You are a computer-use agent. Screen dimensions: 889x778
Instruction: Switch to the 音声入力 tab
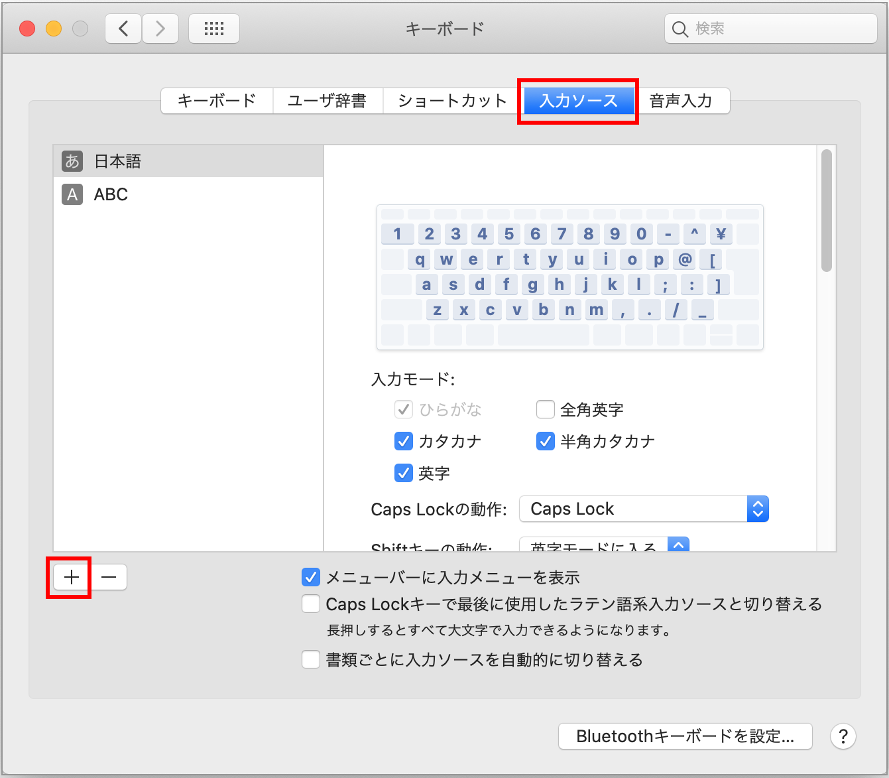[x=681, y=101]
